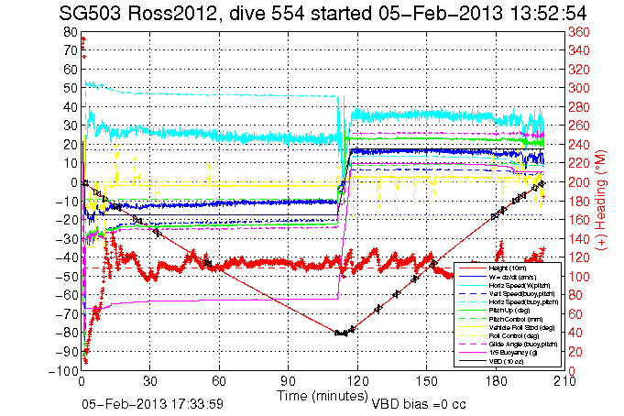Click red heading tick label "200"
This screenshot has height=416, width=624.
click(x=578, y=182)
